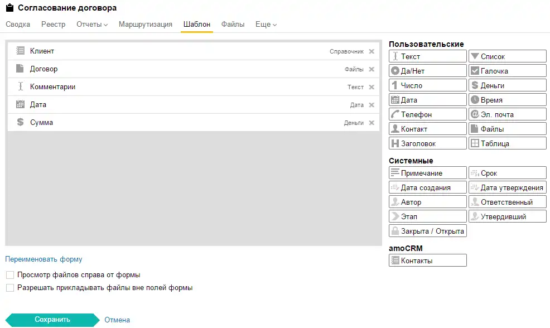Switch to the Маршрутизация tab
Image resolution: width=550 pixels, height=328 pixels.
tap(145, 24)
